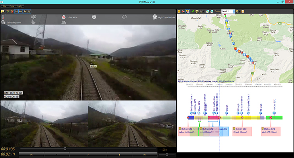Click the yellow comment bubble toolbar icon
The image size is (294, 158).
[3, 12]
